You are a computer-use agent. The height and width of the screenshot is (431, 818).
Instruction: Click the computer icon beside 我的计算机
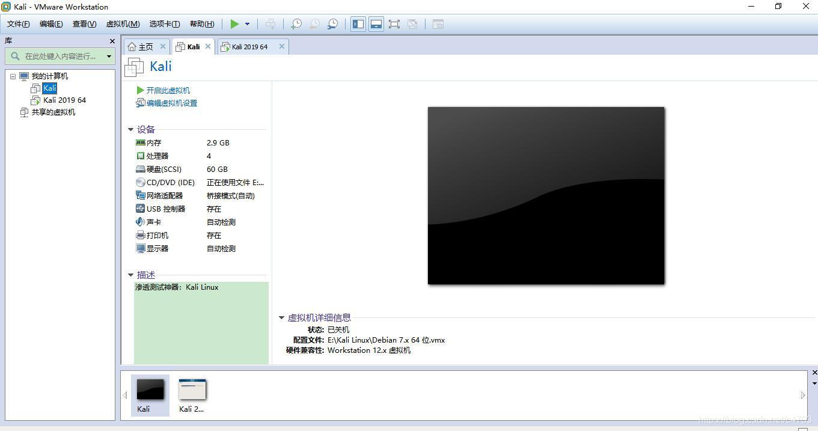click(24, 76)
